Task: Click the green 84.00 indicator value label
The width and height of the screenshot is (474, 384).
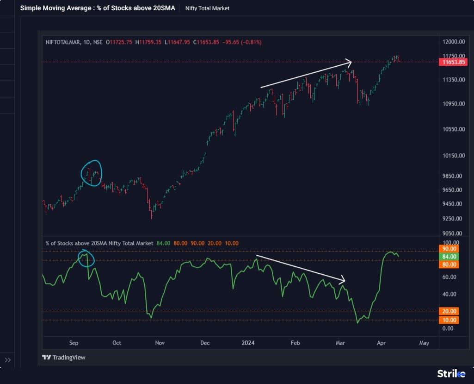Action: click(x=449, y=257)
